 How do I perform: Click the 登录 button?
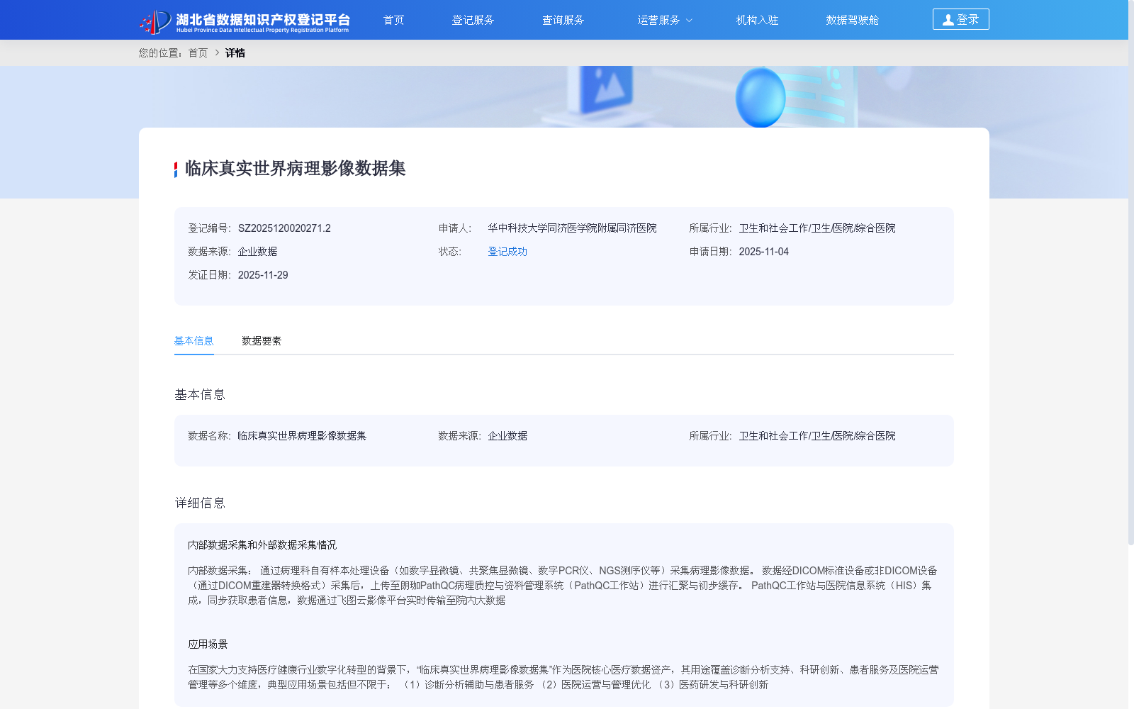pyautogui.click(x=960, y=19)
